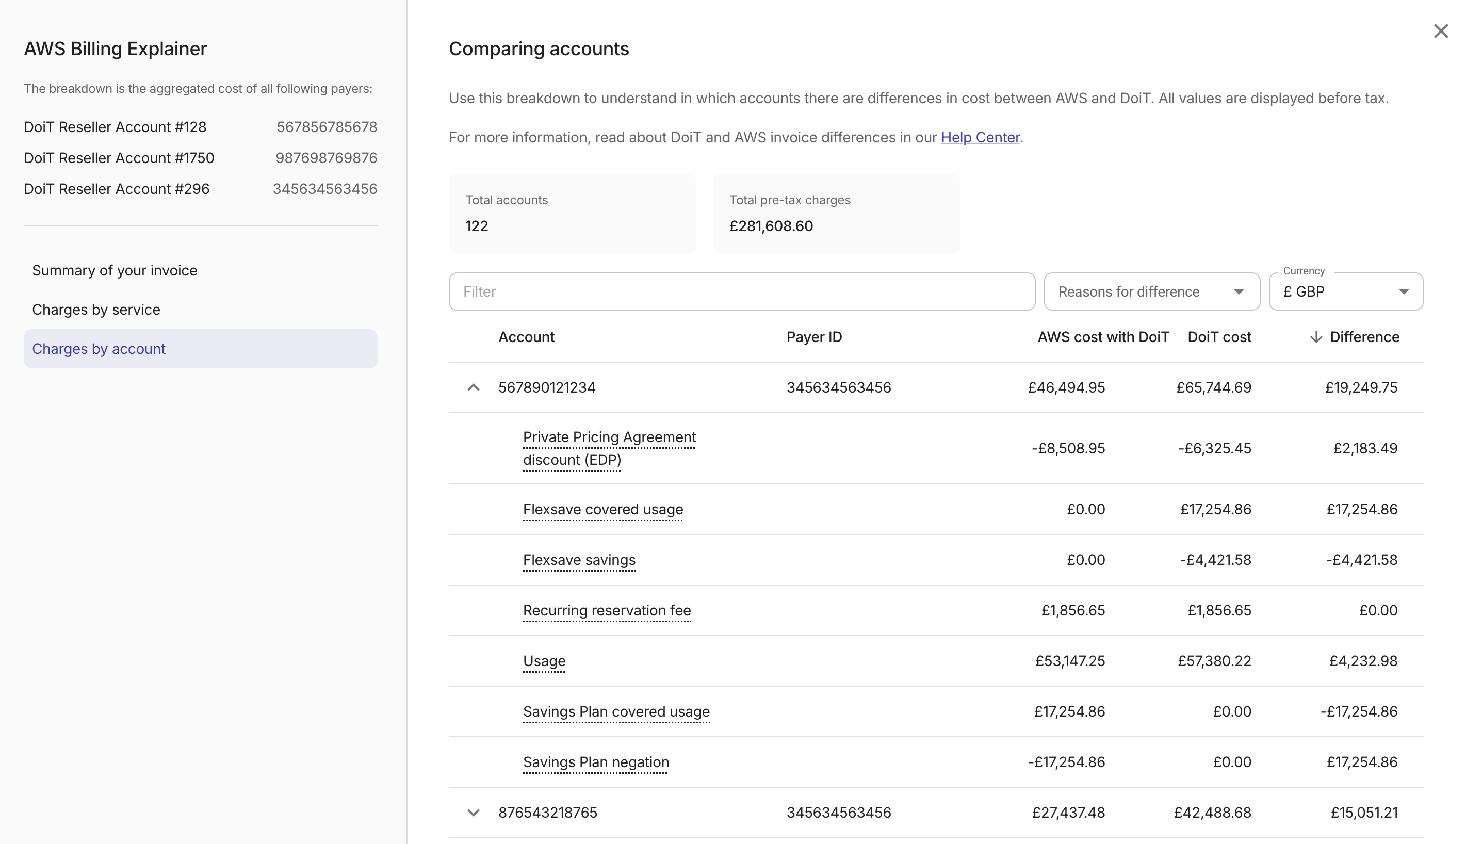
Task: Open the Currency GBP dropdown
Action: pos(1345,291)
